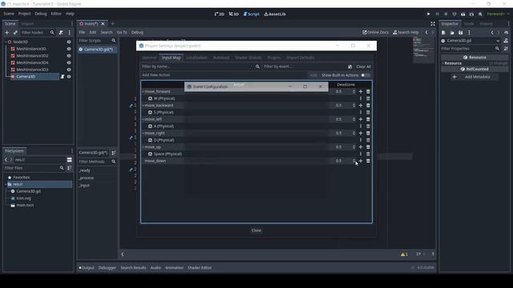This screenshot has width=513, height=288.
Task: Click the stop running project button
Action: pos(446,14)
